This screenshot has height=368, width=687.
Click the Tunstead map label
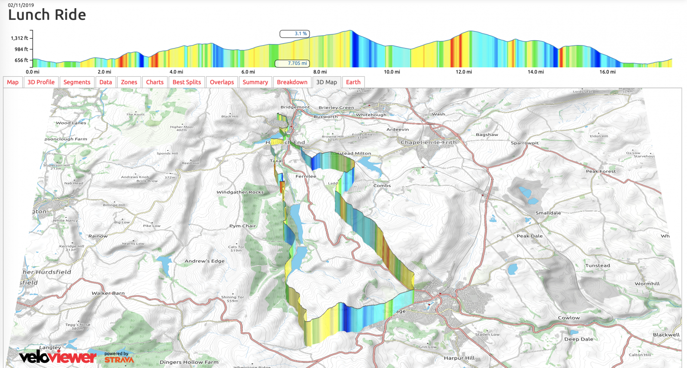click(x=597, y=266)
